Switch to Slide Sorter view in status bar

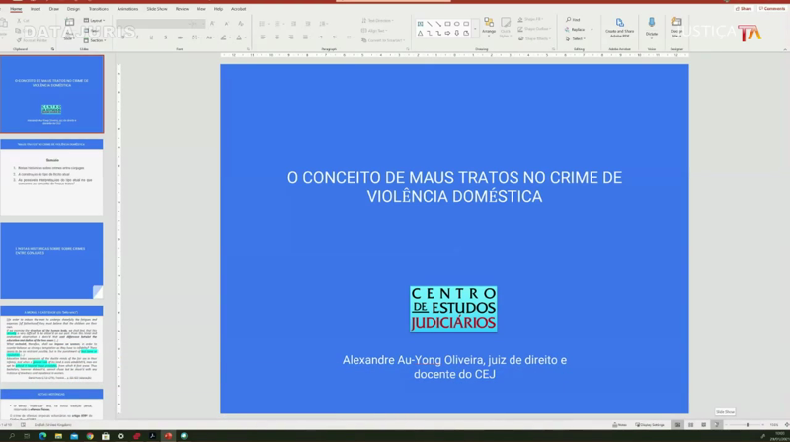(690, 424)
